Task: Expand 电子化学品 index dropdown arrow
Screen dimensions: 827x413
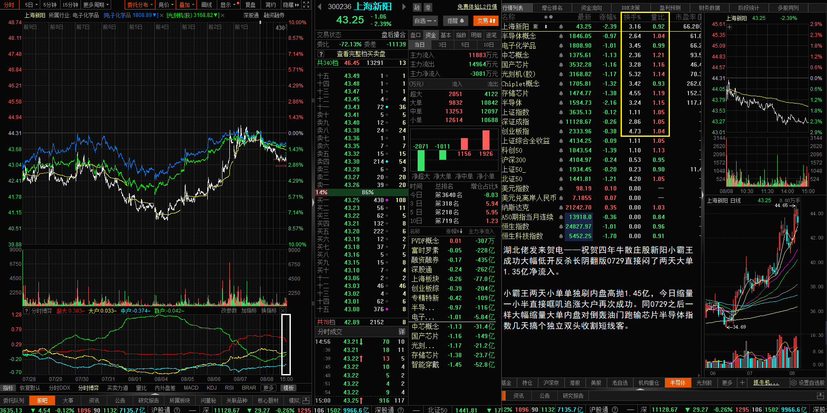Action: coord(155,15)
